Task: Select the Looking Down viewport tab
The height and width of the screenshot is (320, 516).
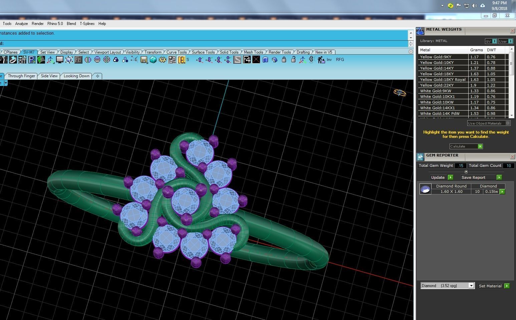Action: tap(76, 76)
